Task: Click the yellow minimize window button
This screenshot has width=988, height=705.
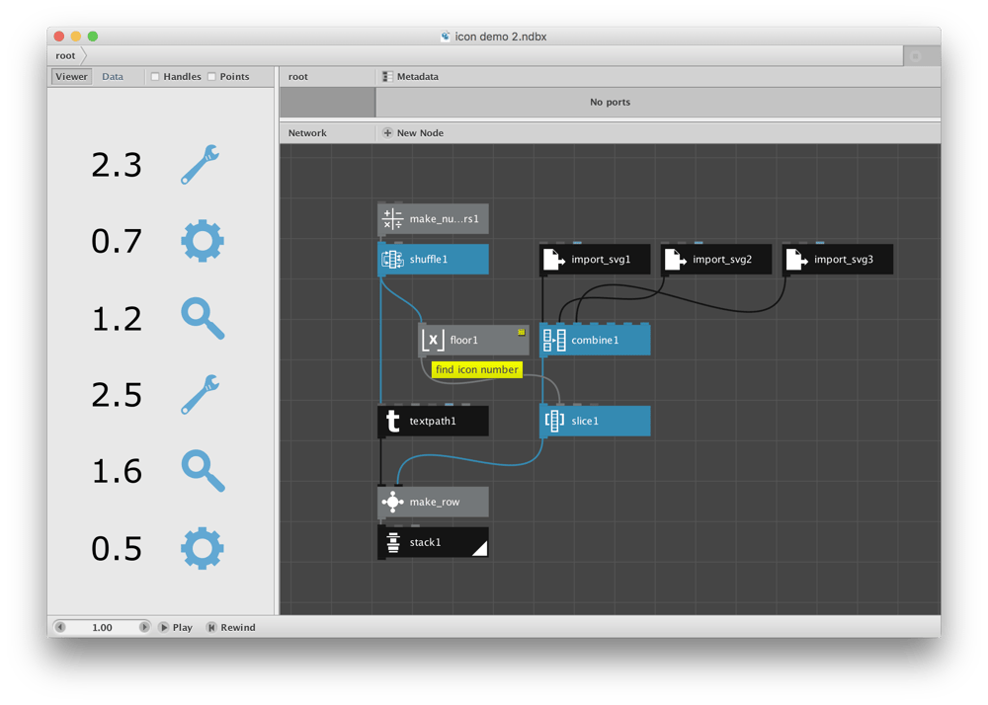Action: [x=76, y=37]
